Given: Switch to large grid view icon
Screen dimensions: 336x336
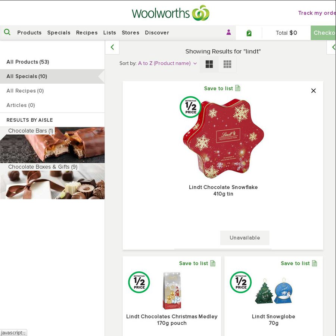Looking at the screenshot, I should (x=209, y=64).
